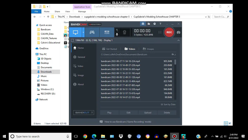Toggle the webcam overlay icon
The image size is (248, 140).
tap(125, 32)
